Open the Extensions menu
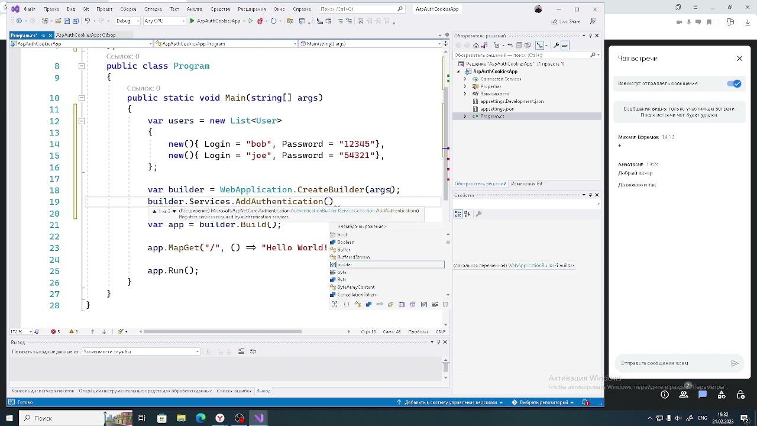 tap(252, 9)
